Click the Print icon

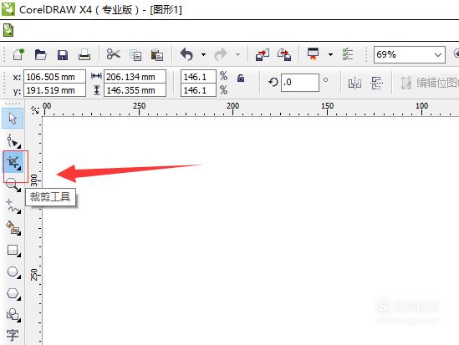tap(84, 54)
